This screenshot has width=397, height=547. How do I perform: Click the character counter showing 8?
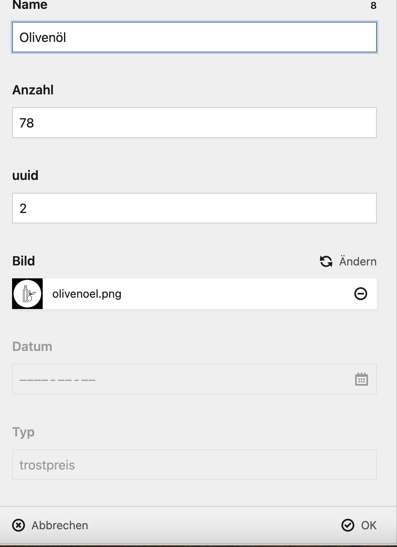(373, 6)
